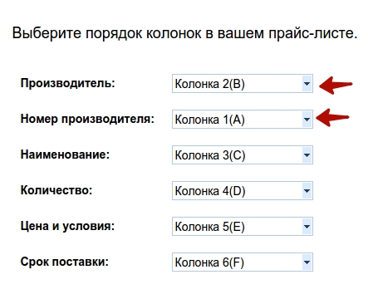This screenshot has width=368, height=299.
Task: Open the Цена и условия dropdown arrow
Action: pos(307,227)
